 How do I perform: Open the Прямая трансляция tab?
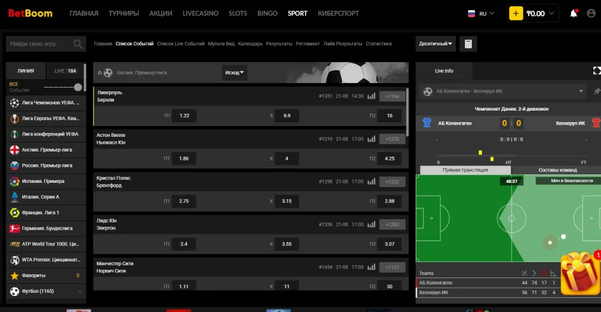click(465, 170)
